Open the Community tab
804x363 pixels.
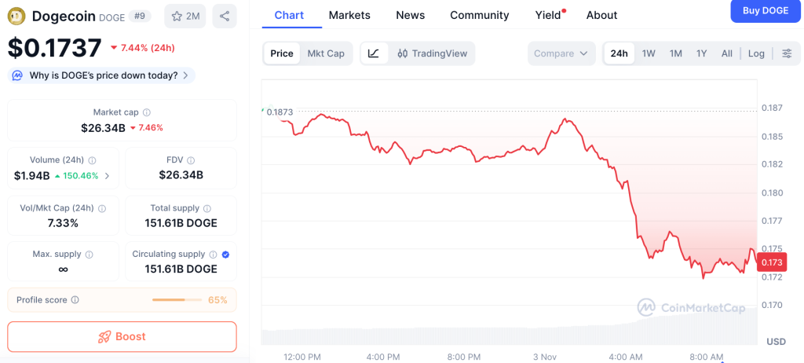click(x=480, y=15)
